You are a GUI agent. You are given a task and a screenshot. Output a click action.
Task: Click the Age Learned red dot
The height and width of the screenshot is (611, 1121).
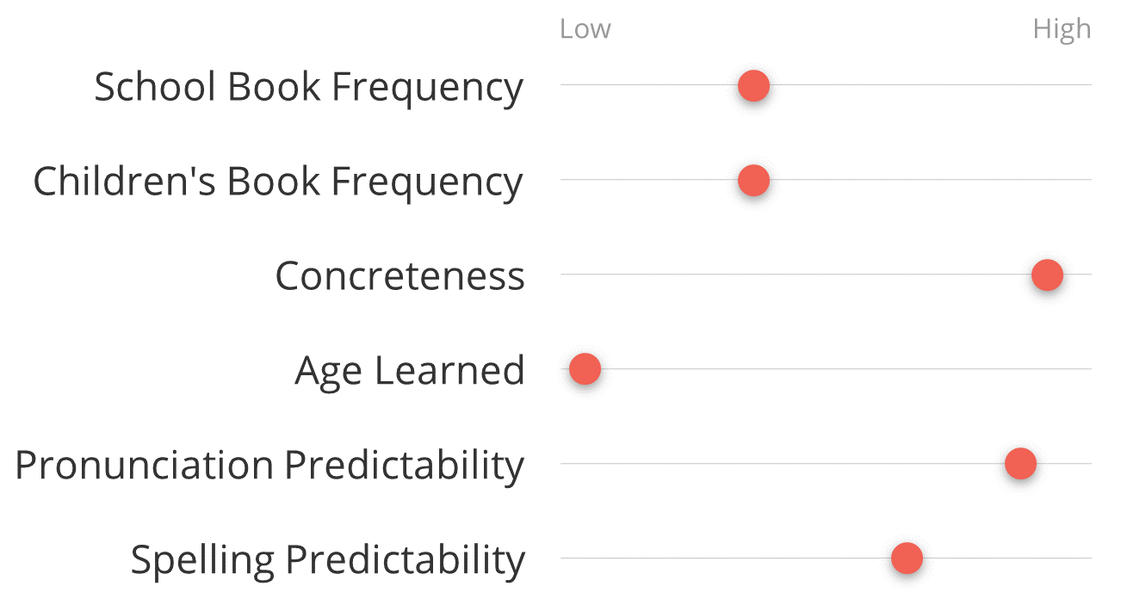(585, 369)
